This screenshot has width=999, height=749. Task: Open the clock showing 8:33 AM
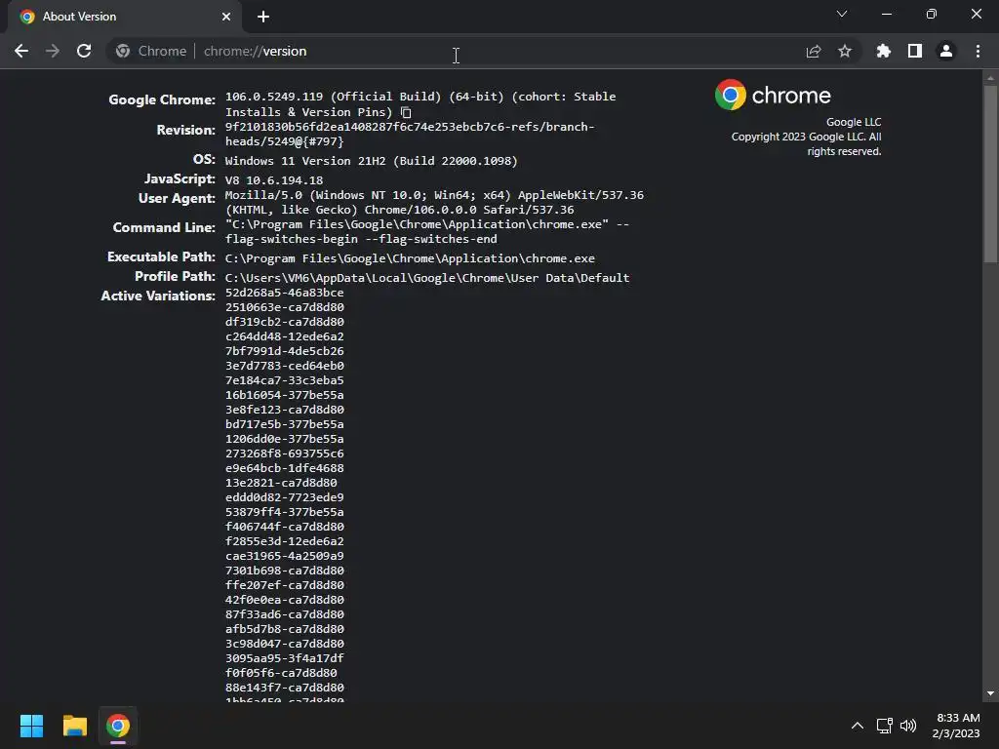click(956, 726)
